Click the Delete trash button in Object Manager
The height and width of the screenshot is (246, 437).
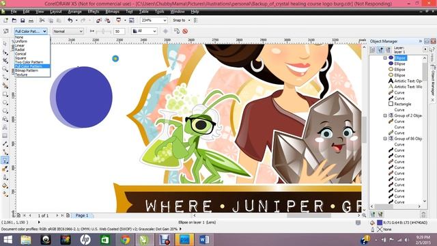pyautogui.click(x=423, y=214)
